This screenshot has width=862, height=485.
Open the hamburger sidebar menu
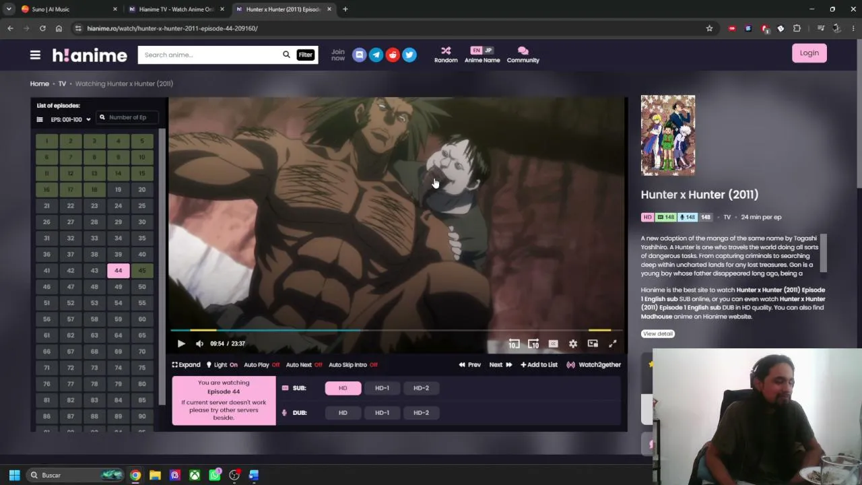pos(35,55)
